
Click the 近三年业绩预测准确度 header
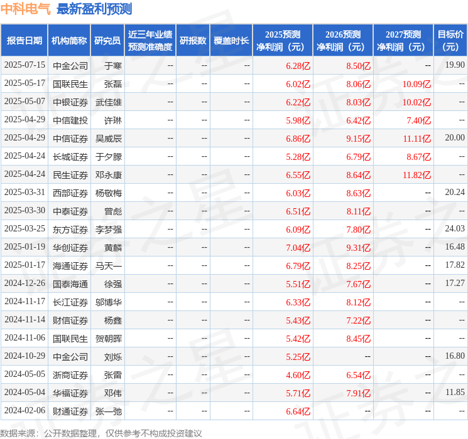150,41
